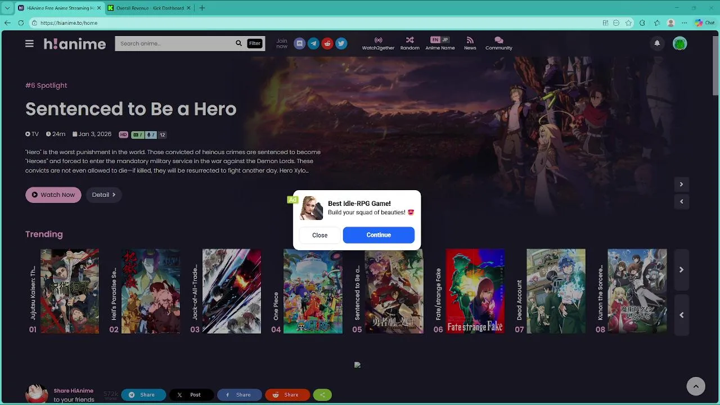This screenshot has height=405, width=720.
Task: Open the Reddit join link
Action: pyautogui.click(x=327, y=43)
